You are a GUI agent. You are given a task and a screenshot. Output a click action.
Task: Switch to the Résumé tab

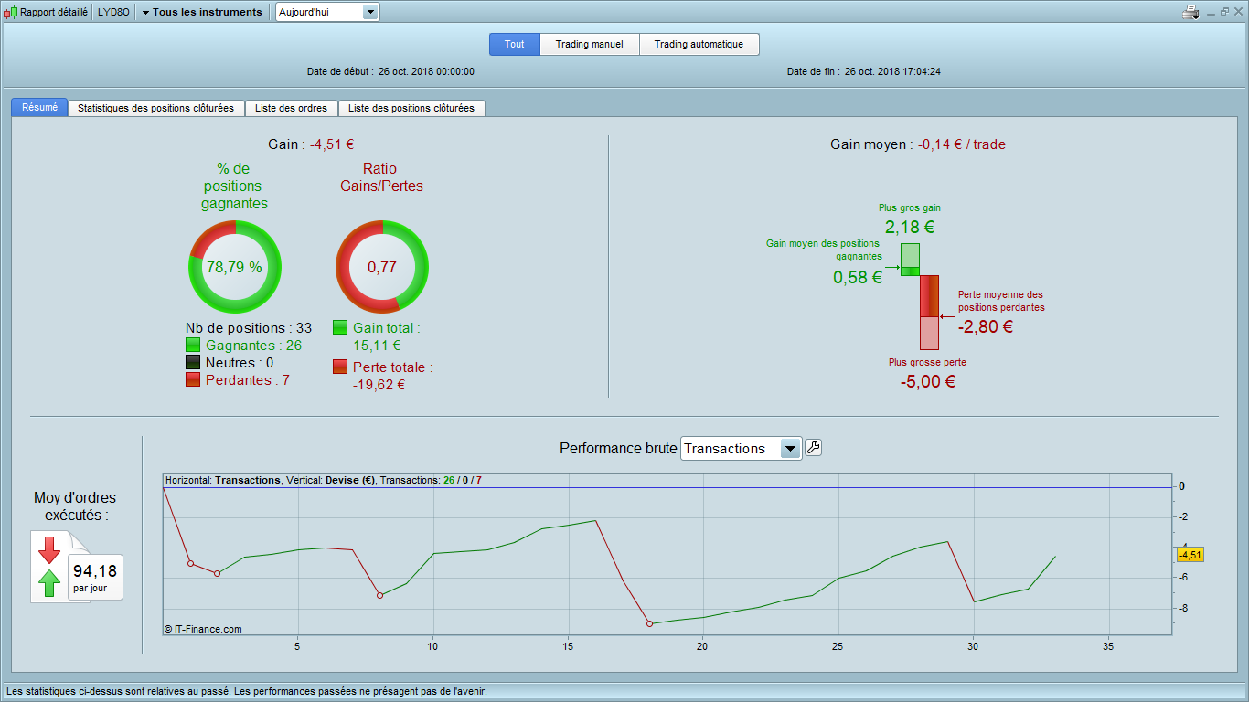click(x=39, y=108)
